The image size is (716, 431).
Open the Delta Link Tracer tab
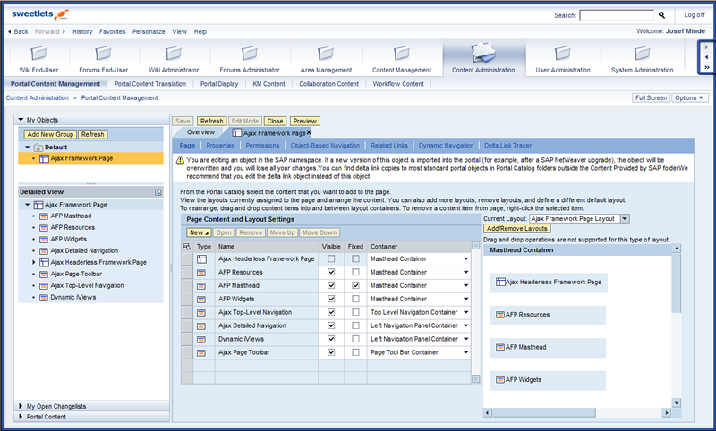(507, 146)
